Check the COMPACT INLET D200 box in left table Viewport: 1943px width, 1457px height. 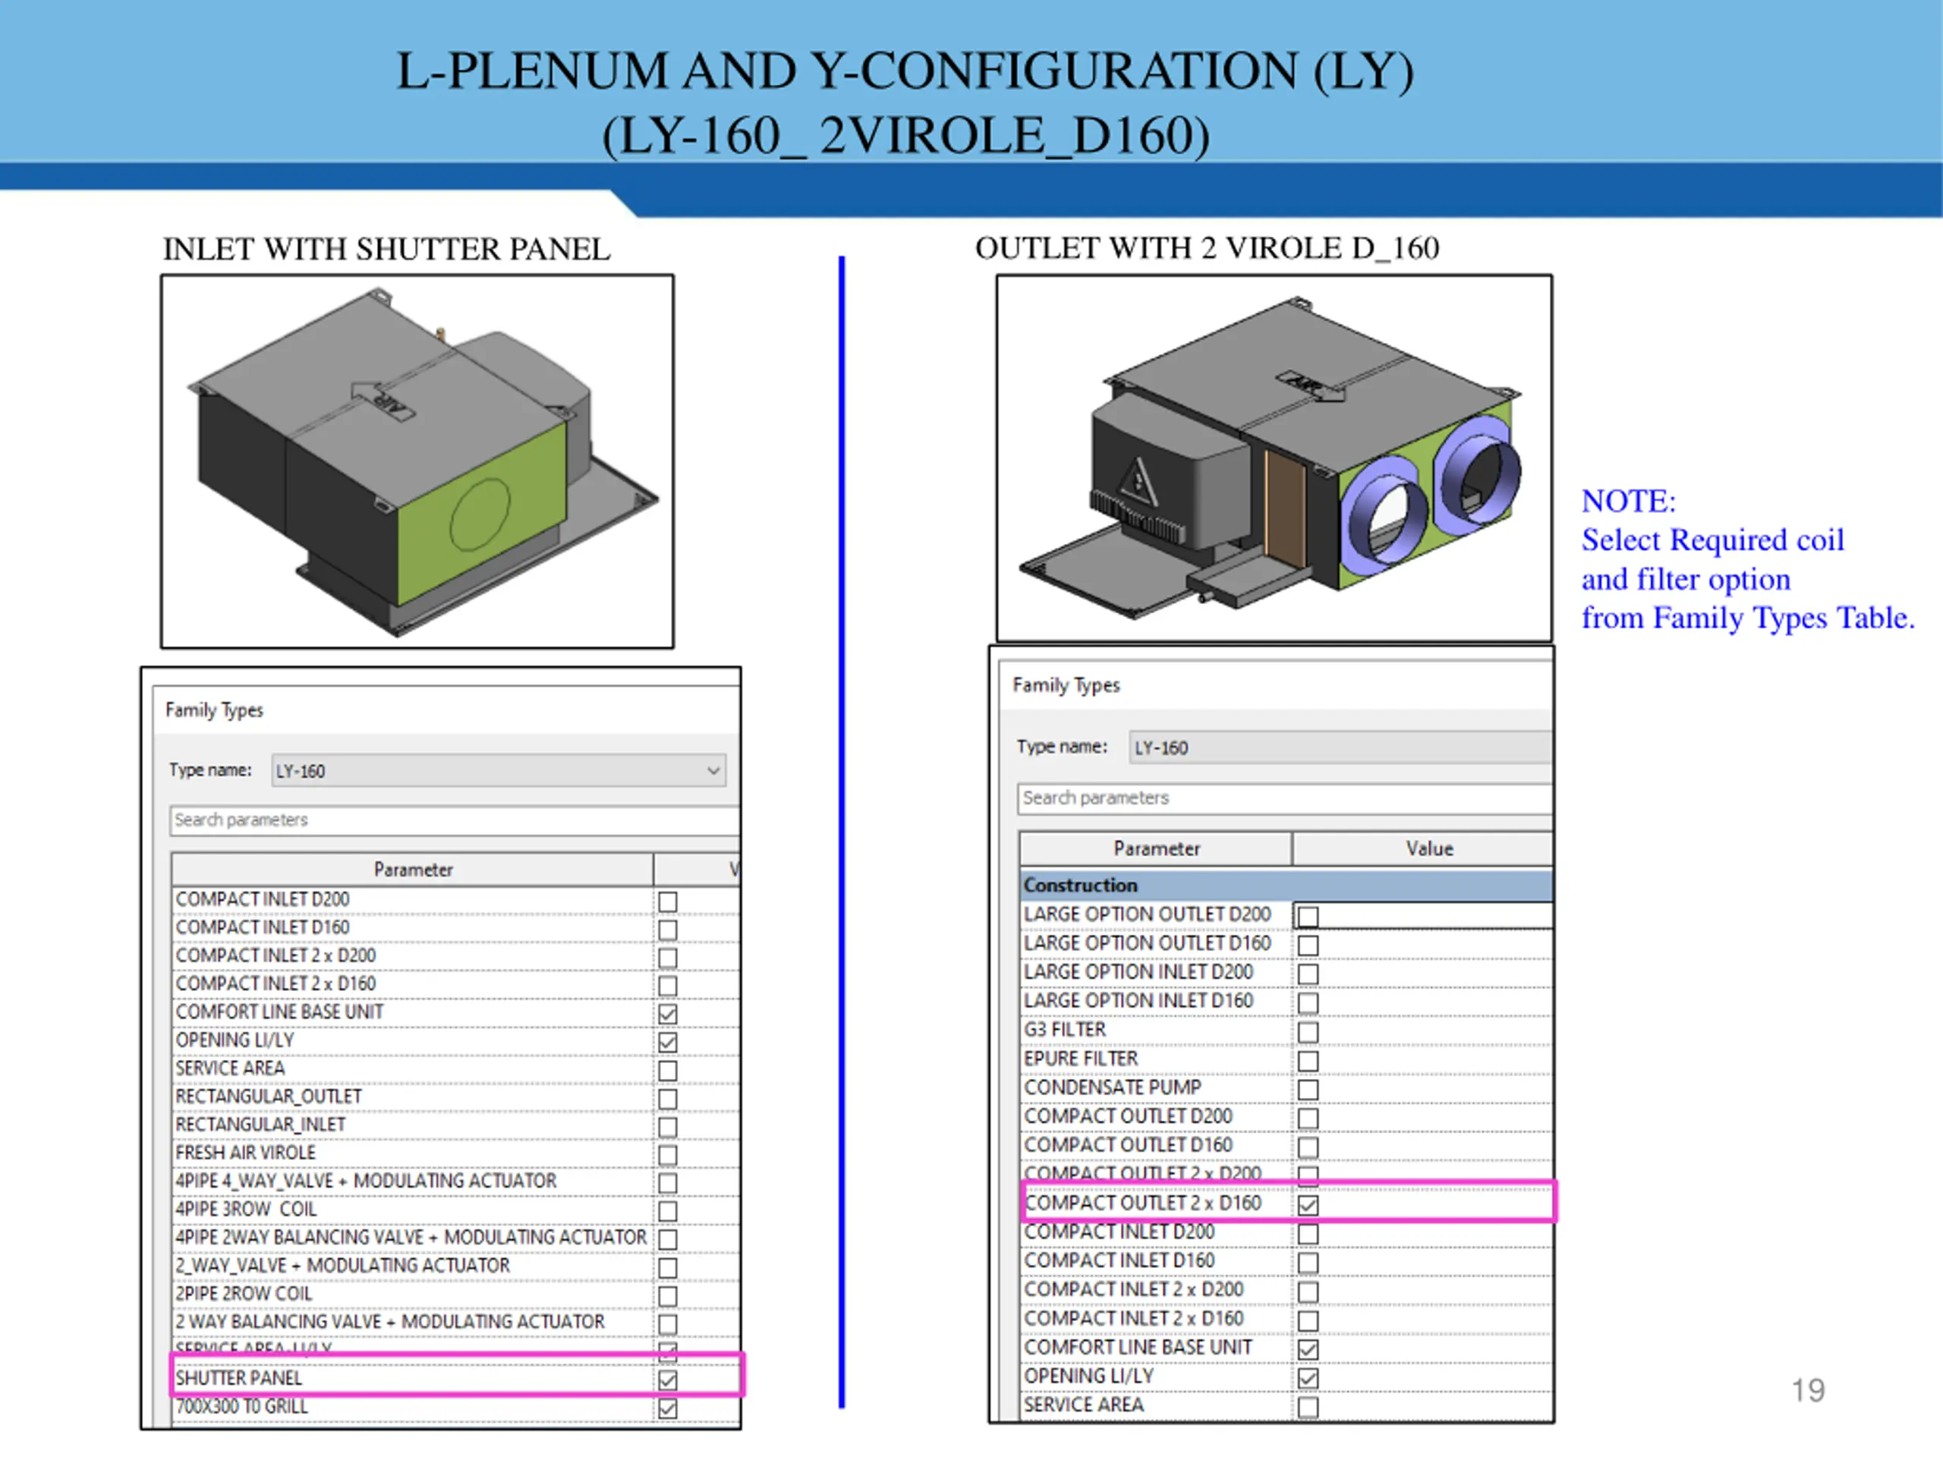point(668,902)
